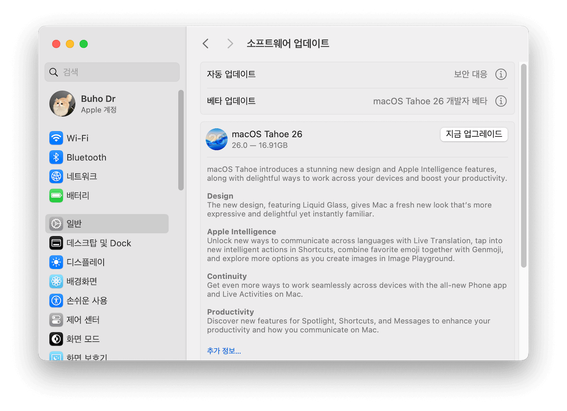567x411 pixels.
Task: Click the 자동 업데이트 label
Action: click(x=231, y=74)
